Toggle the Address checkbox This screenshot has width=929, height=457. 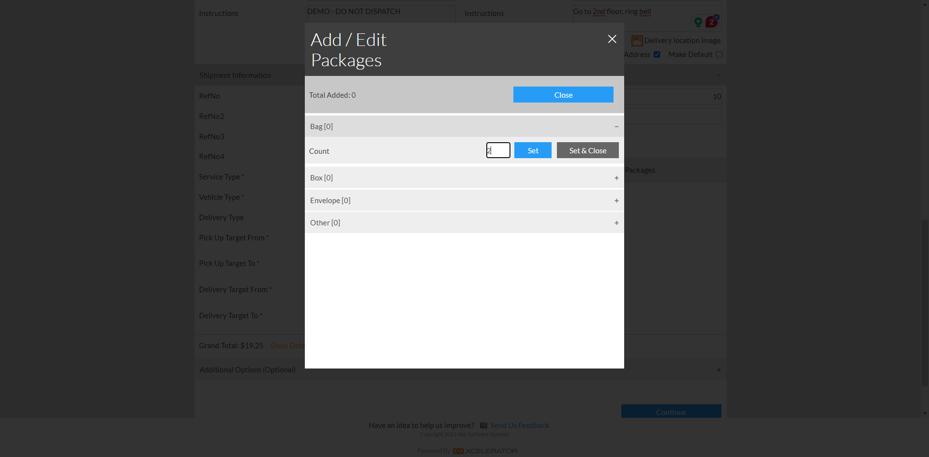(657, 55)
